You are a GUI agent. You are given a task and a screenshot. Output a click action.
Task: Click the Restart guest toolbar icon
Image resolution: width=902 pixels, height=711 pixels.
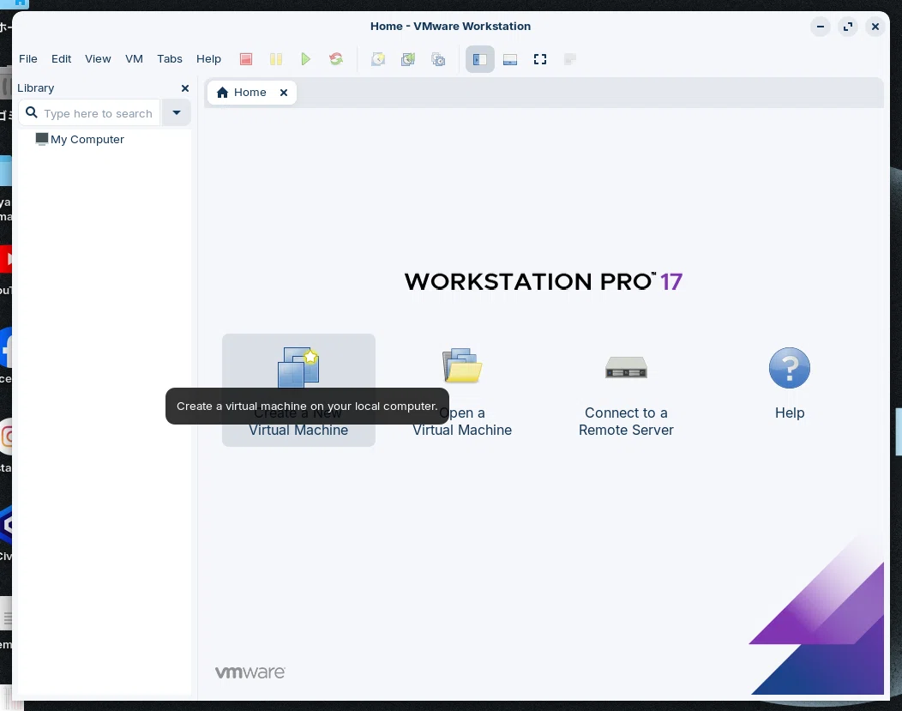(336, 58)
